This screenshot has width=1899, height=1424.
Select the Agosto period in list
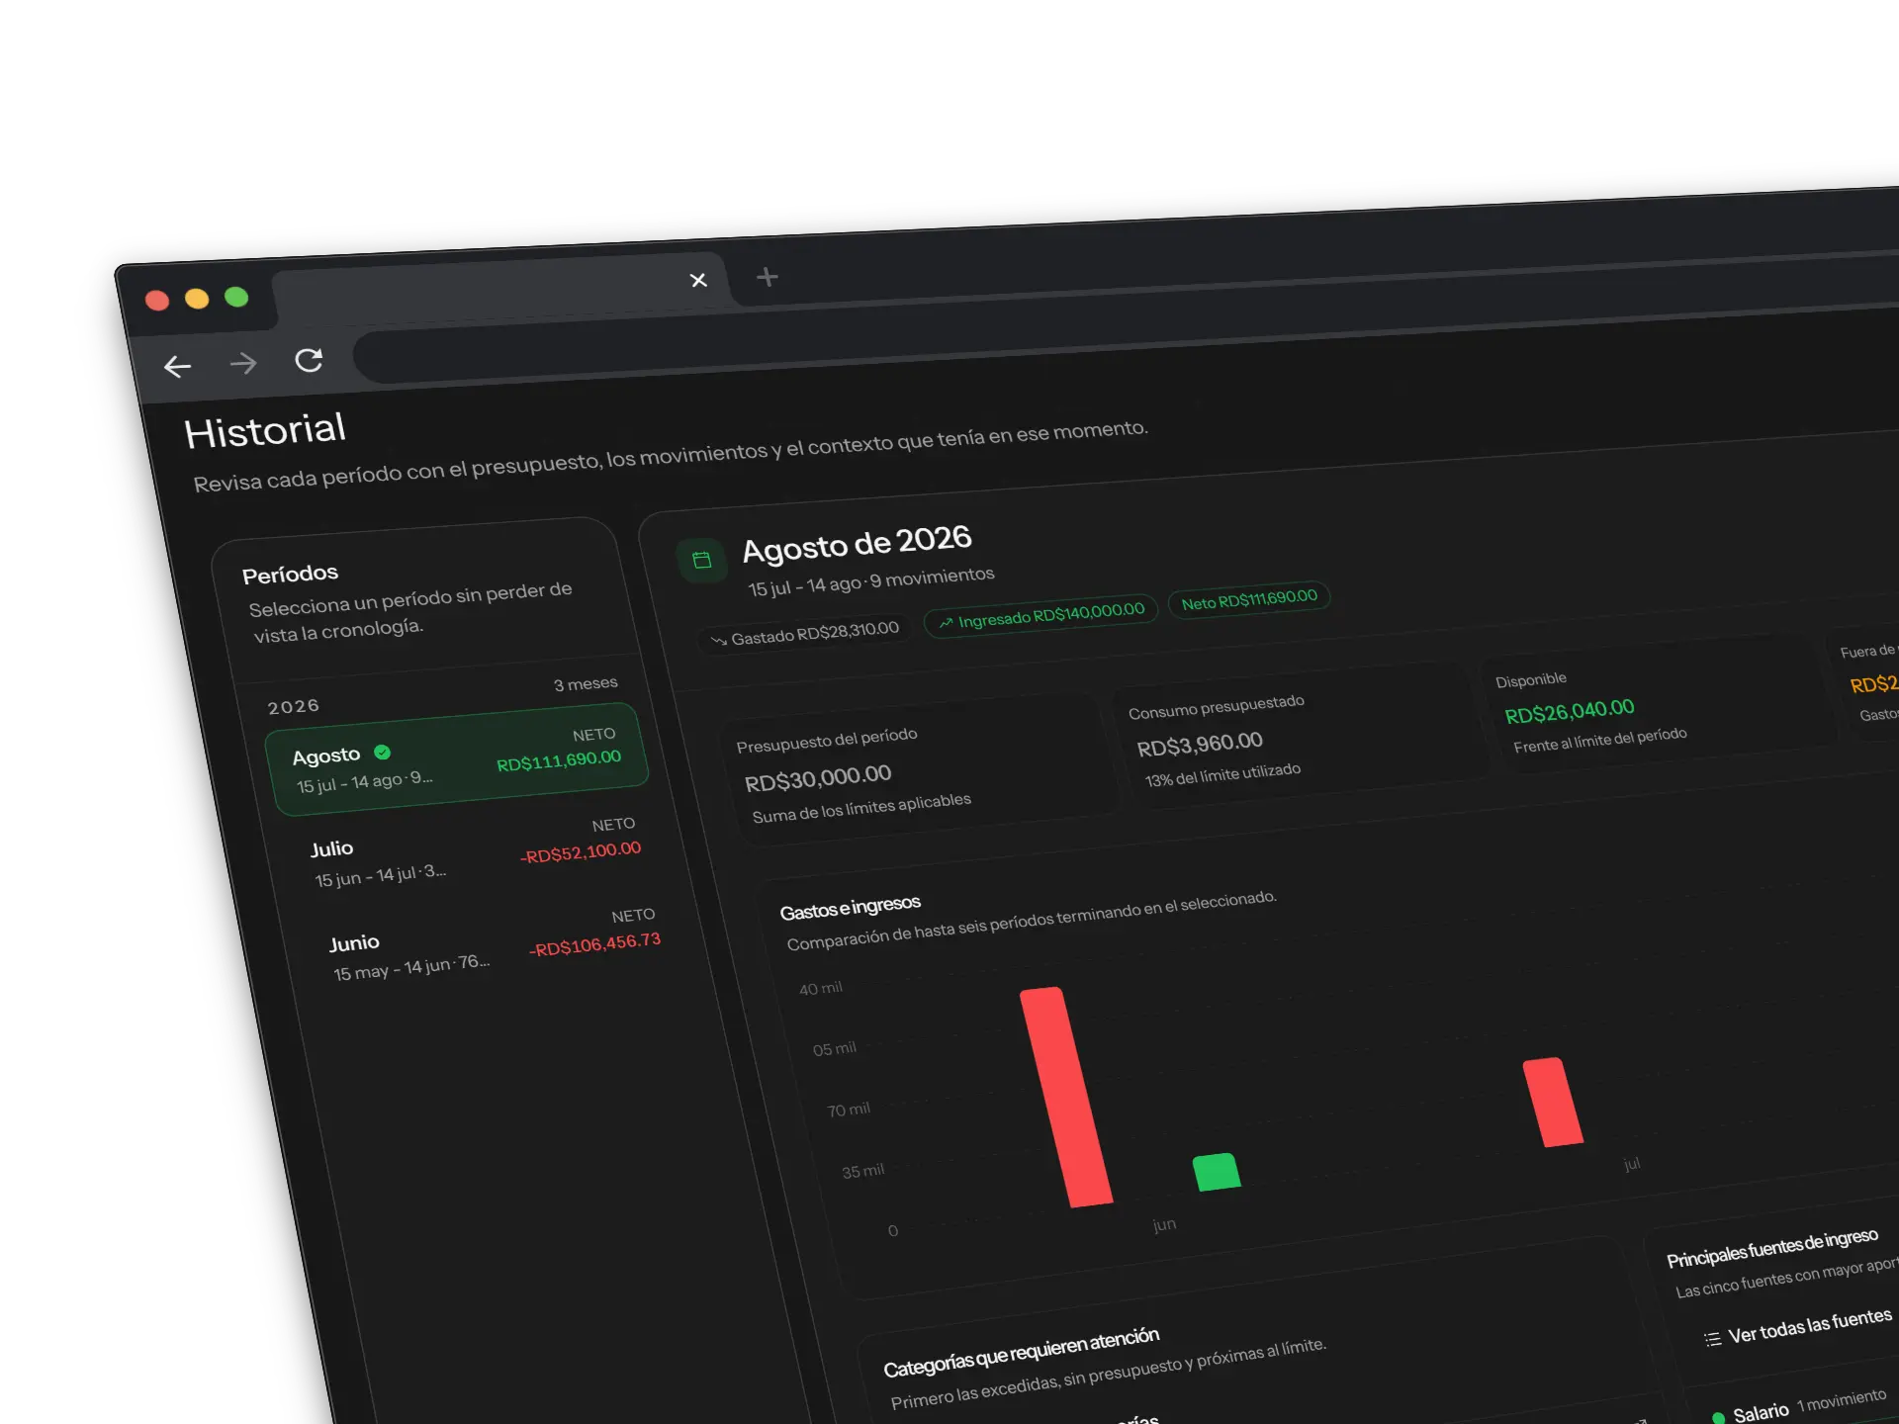coord(457,759)
